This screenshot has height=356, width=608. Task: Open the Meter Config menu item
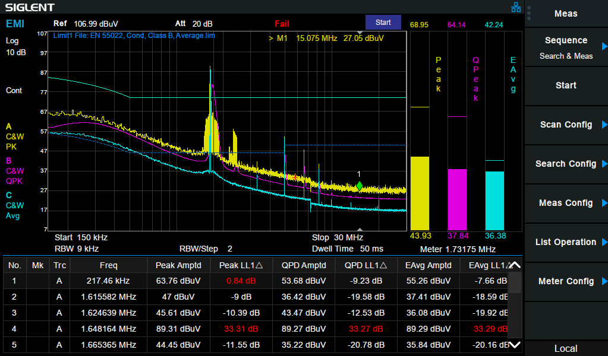(x=566, y=281)
